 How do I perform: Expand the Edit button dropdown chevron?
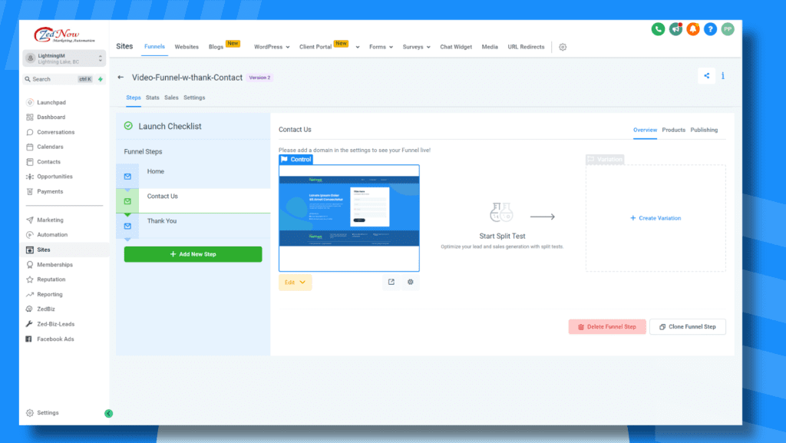[x=302, y=283]
